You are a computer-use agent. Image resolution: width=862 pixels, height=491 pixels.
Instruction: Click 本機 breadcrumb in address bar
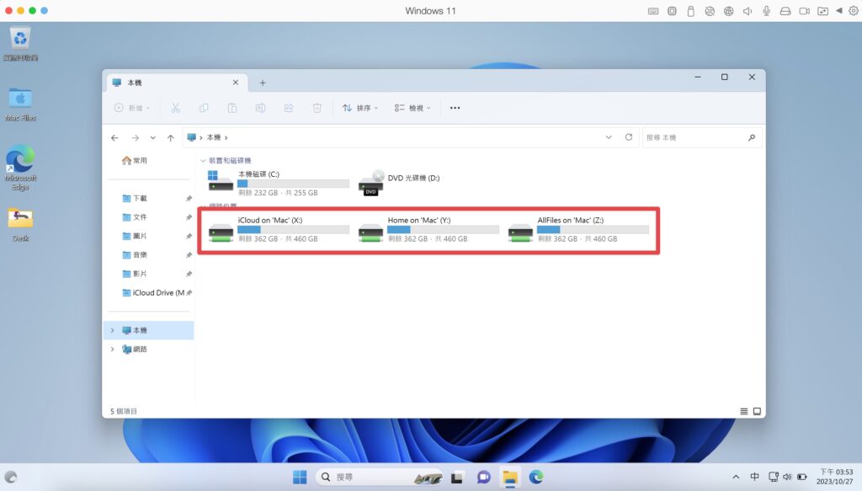pyautogui.click(x=213, y=137)
